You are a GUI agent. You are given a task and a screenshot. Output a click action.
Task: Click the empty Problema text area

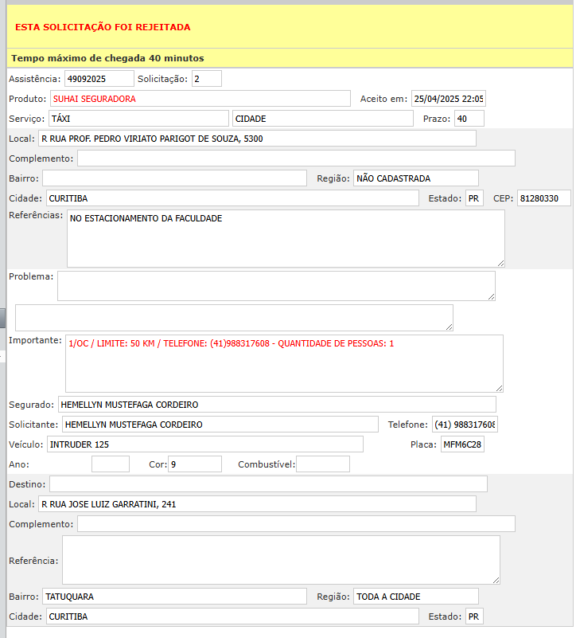275,286
